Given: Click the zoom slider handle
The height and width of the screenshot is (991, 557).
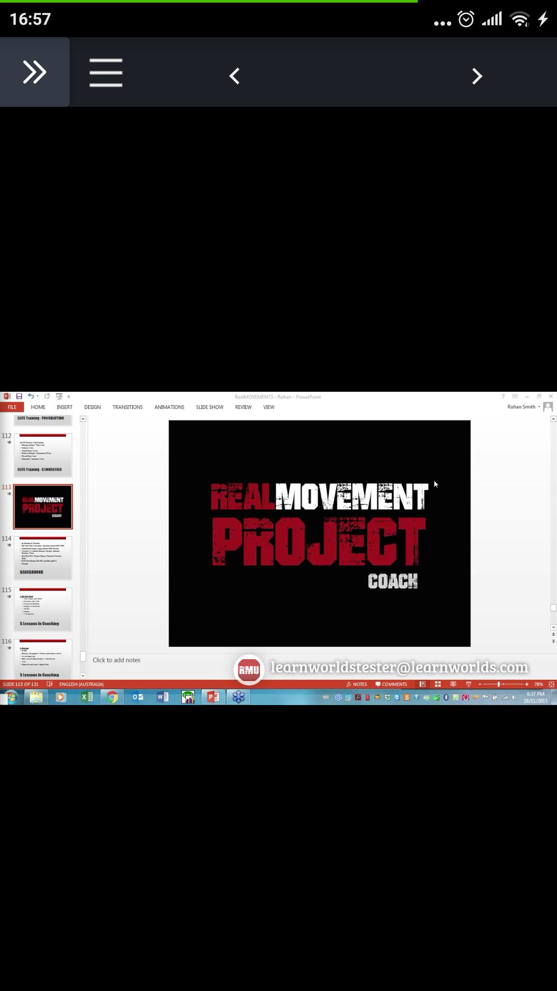Looking at the screenshot, I should point(499,684).
